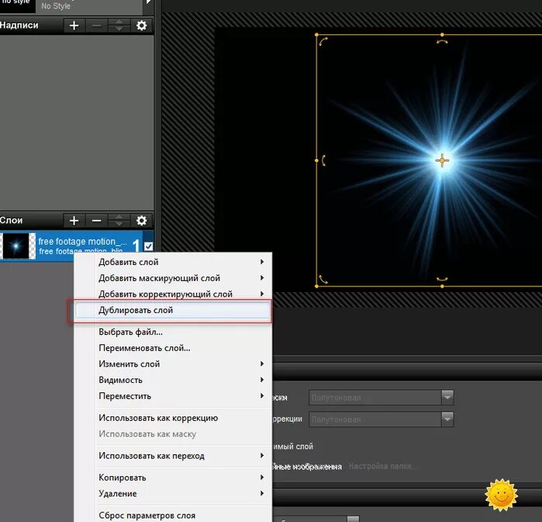Toggle visibility checkbox of layer 1
542x522 pixels.
tap(149, 246)
